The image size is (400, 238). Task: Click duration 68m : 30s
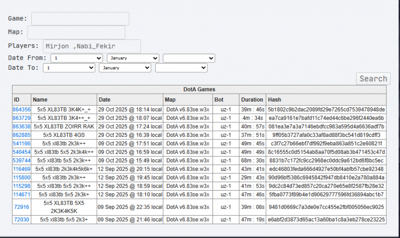253,160
